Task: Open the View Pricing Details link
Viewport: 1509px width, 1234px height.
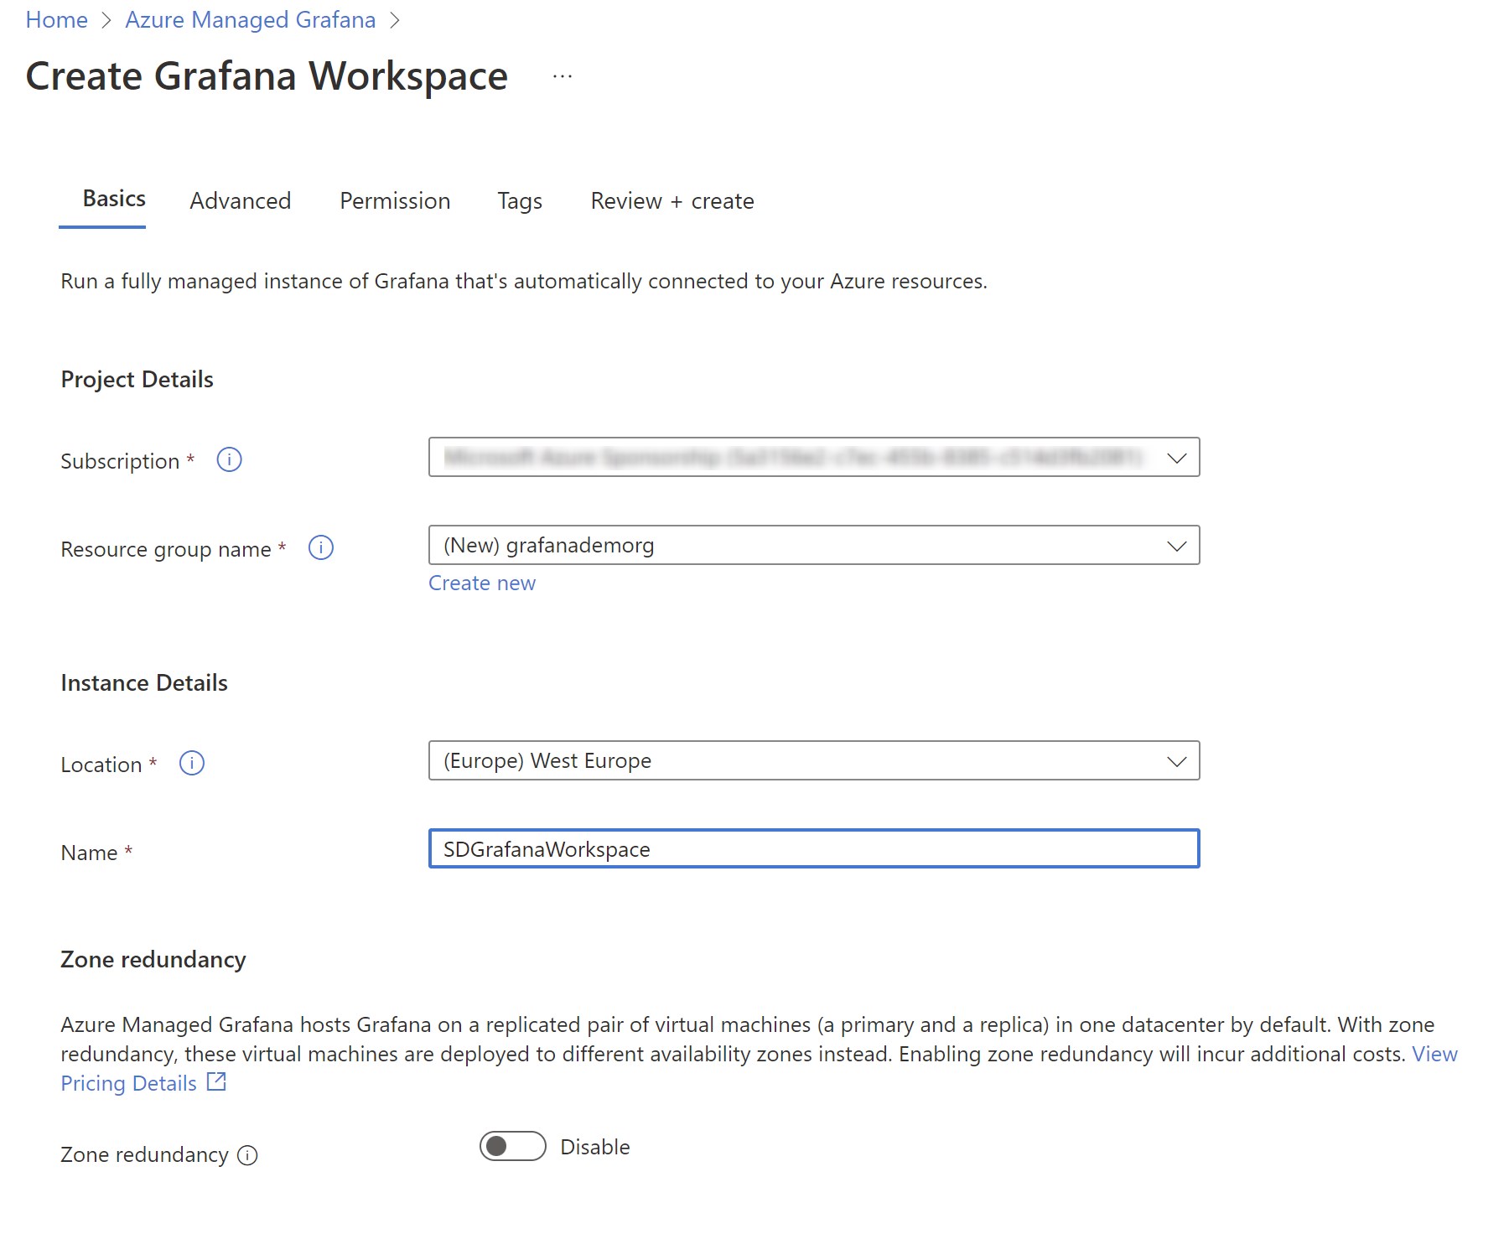Action: tap(128, 1083)
